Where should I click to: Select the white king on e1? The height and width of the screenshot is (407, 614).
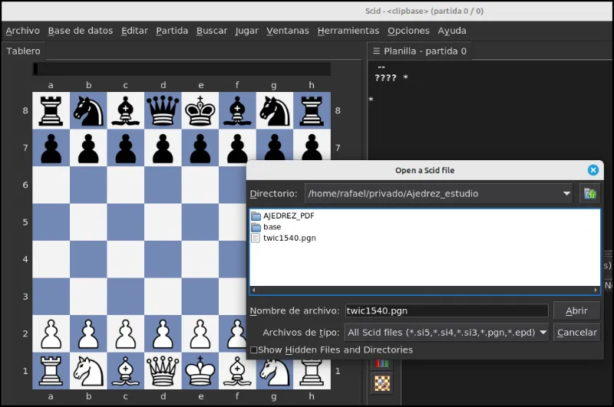200,371
